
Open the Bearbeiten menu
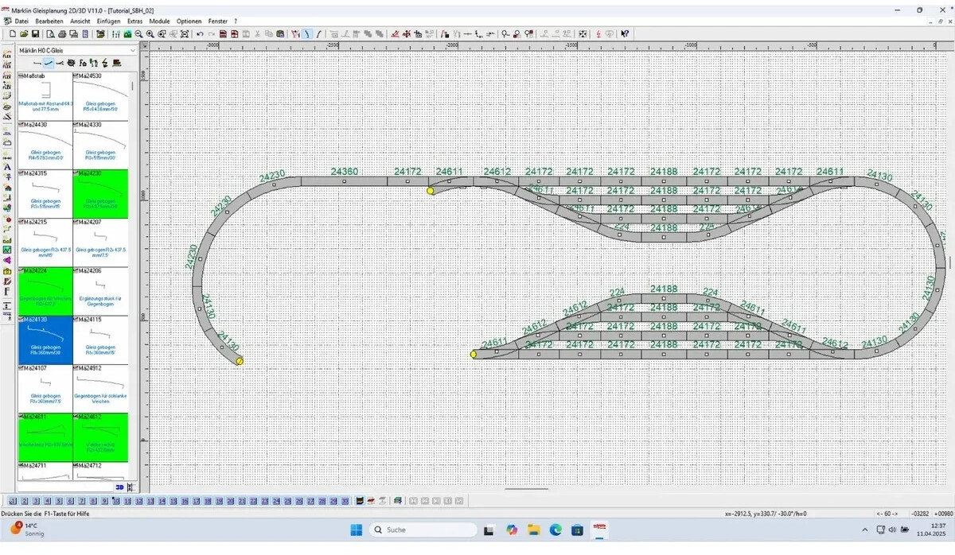pos(49,21)
